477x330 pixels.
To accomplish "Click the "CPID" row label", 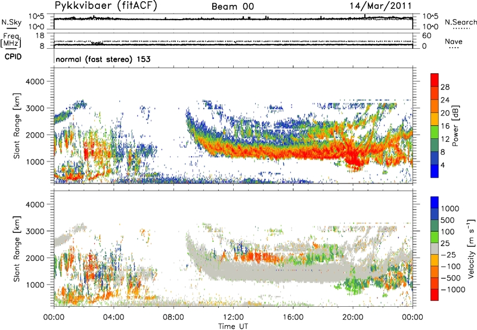I will coord(13,57).
